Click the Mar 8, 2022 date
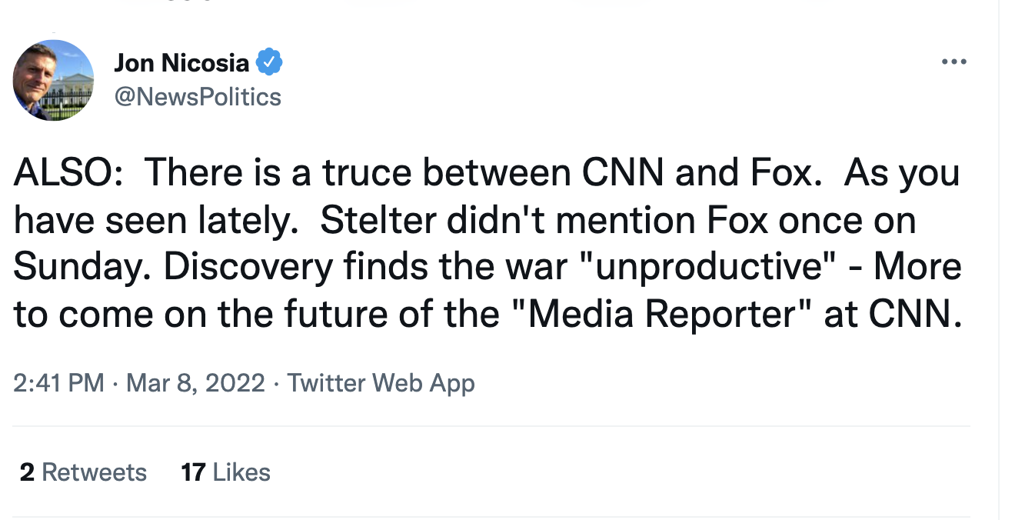1035x520 pixels. click(x=195, y=382)
